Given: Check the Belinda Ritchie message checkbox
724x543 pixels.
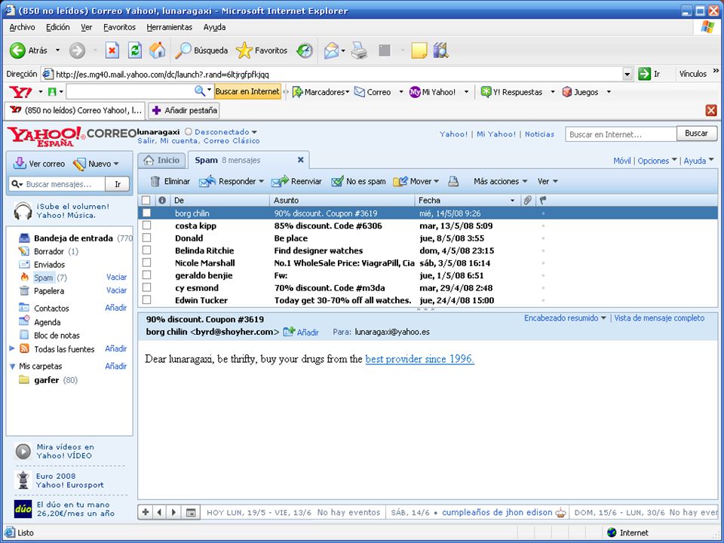Looking at the screenshot, I should coord(146,250).
